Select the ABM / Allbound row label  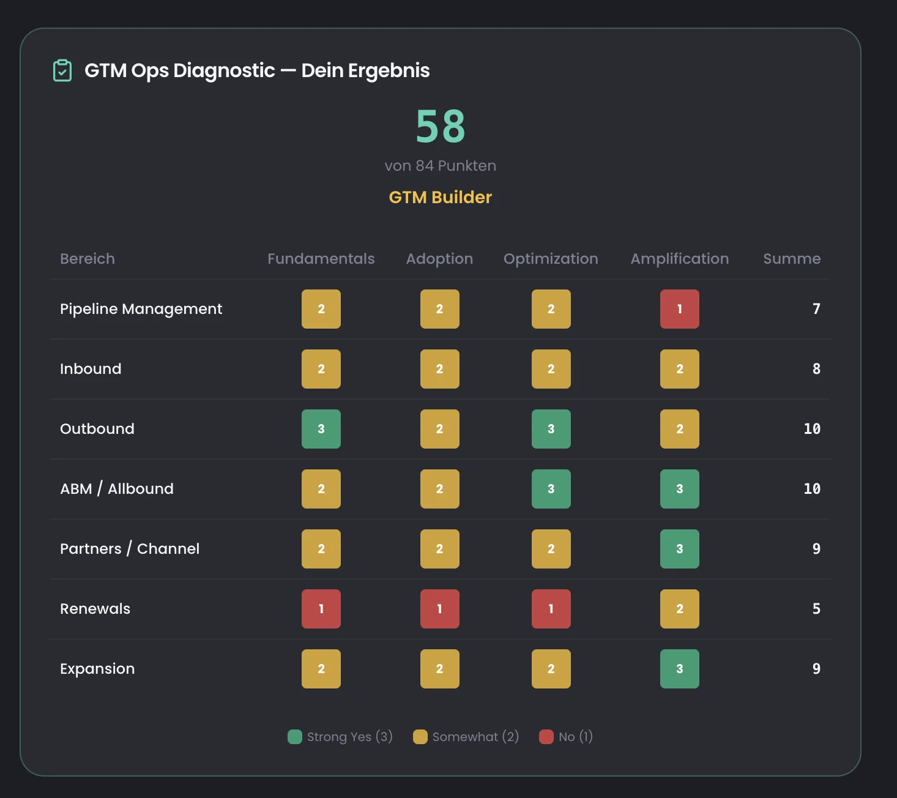point(117,489)
